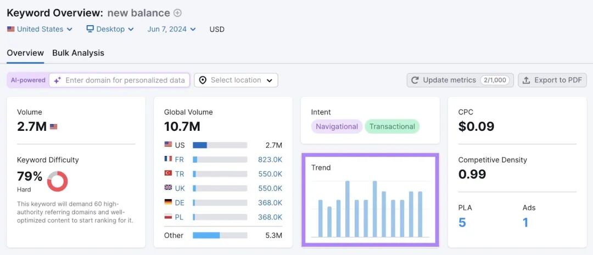Click the desktop monitor icon

[90, 29]
